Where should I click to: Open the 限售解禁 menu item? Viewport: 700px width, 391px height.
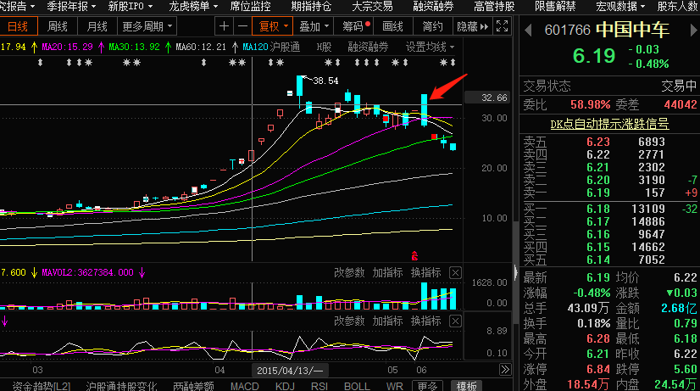click(555, 6)
